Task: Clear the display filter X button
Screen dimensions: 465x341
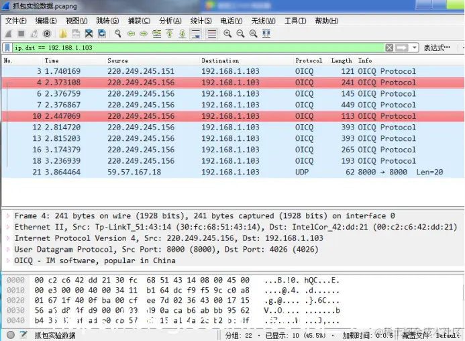Action: (389, 48)
